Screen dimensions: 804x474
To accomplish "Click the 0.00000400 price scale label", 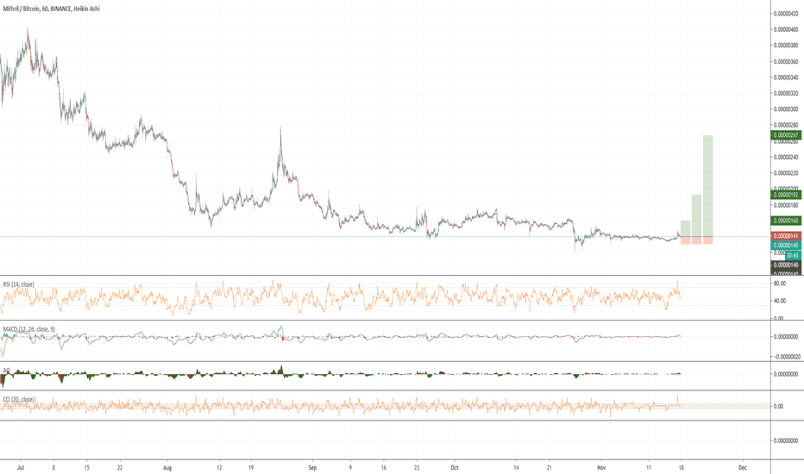I will click(786, 29).
